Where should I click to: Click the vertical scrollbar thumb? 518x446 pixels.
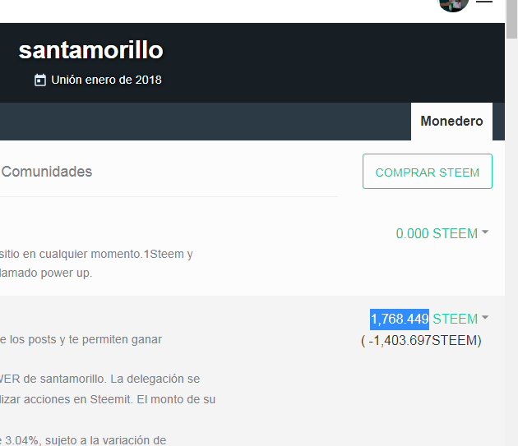click(512, 19)
